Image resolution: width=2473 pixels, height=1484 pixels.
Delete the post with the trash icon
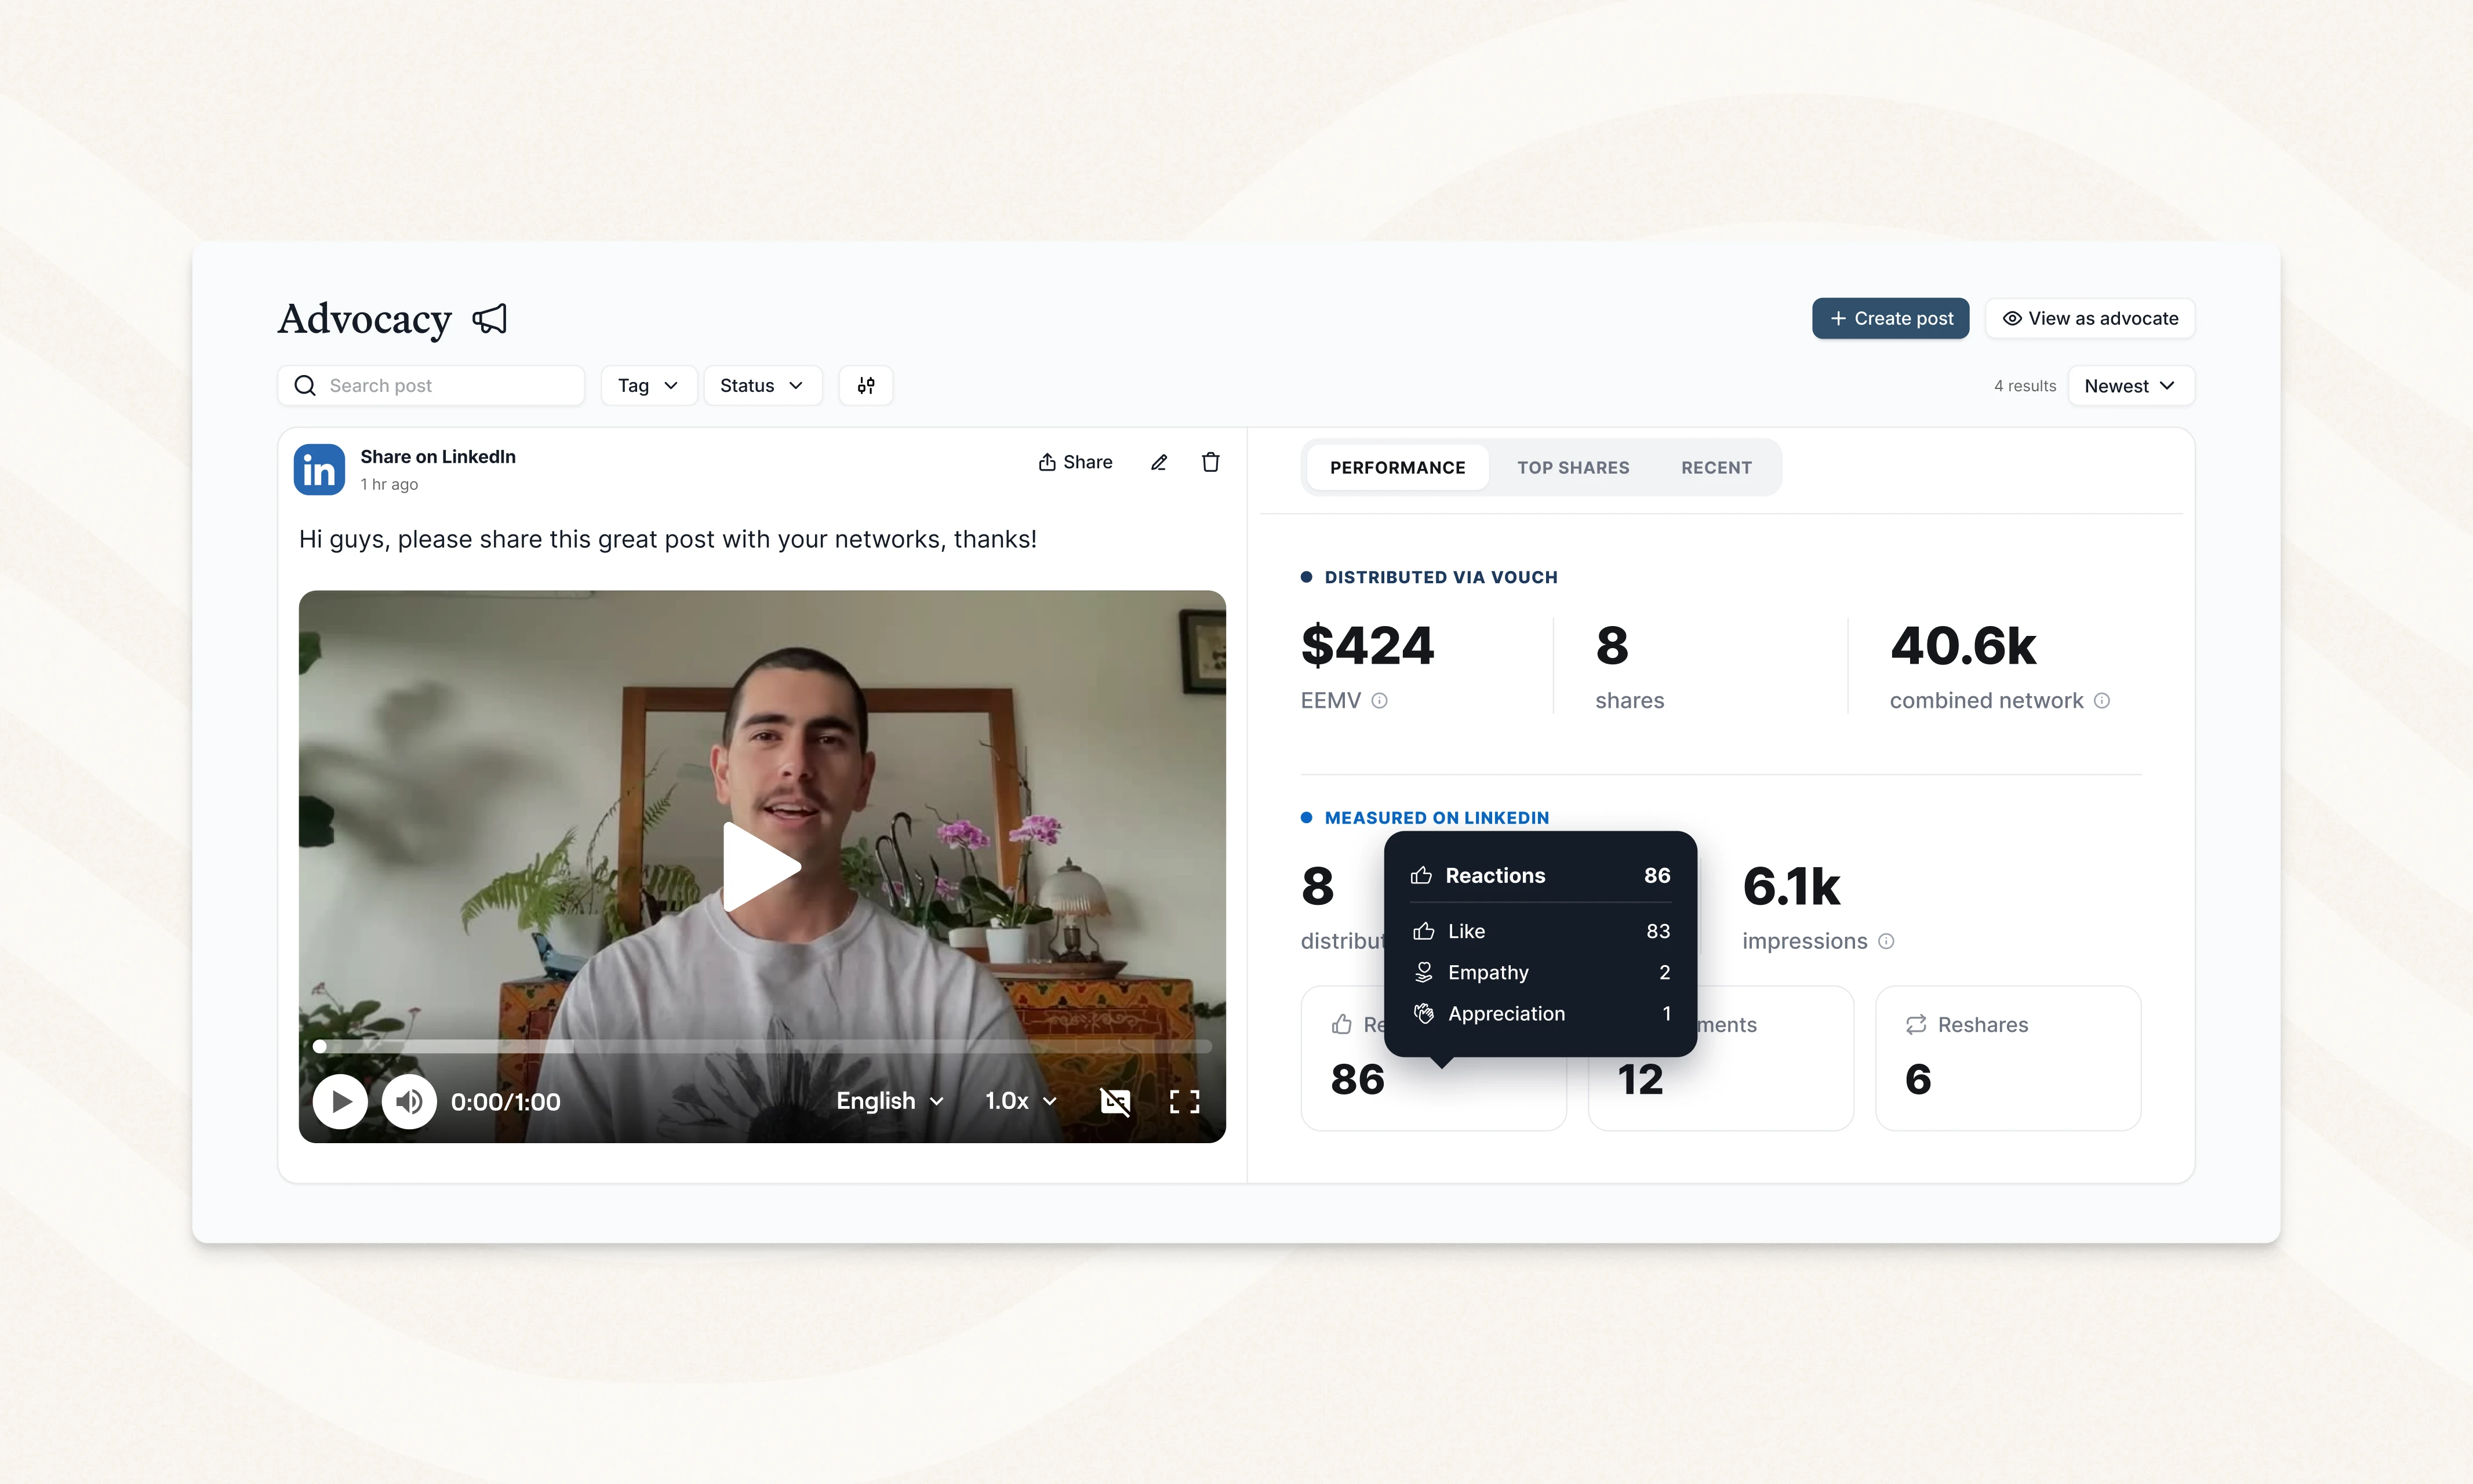pyautogui.click(x=1211, y=462)
